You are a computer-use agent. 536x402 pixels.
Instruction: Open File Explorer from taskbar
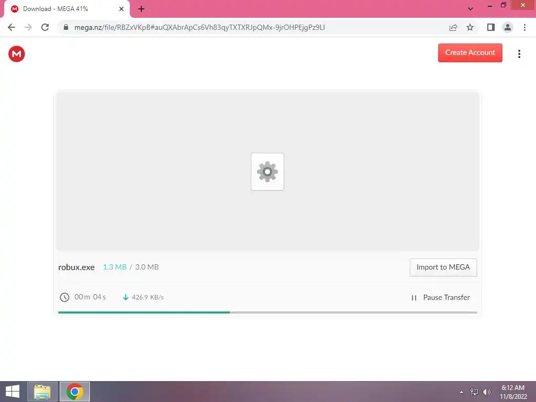pyautogui.click(x=42, y=392)
